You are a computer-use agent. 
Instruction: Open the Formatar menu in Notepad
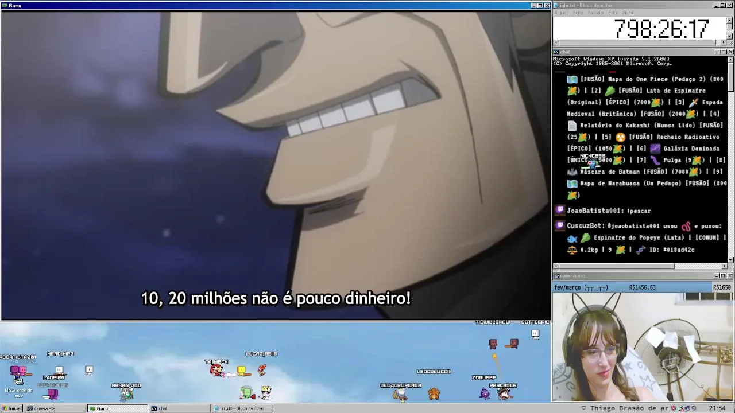(x=596, y=13)
